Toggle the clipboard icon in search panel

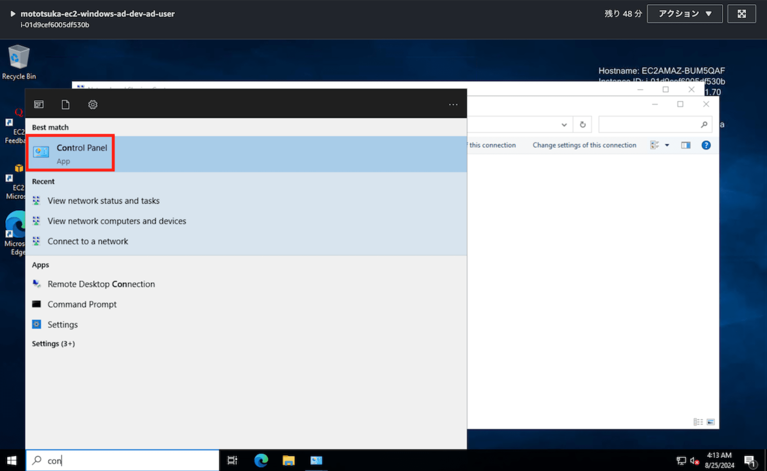coord(66,105)
